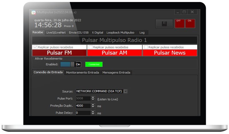Screen dimensions: 229x134
Task: Click the floppy disk save icon
Action: point(164,24)
